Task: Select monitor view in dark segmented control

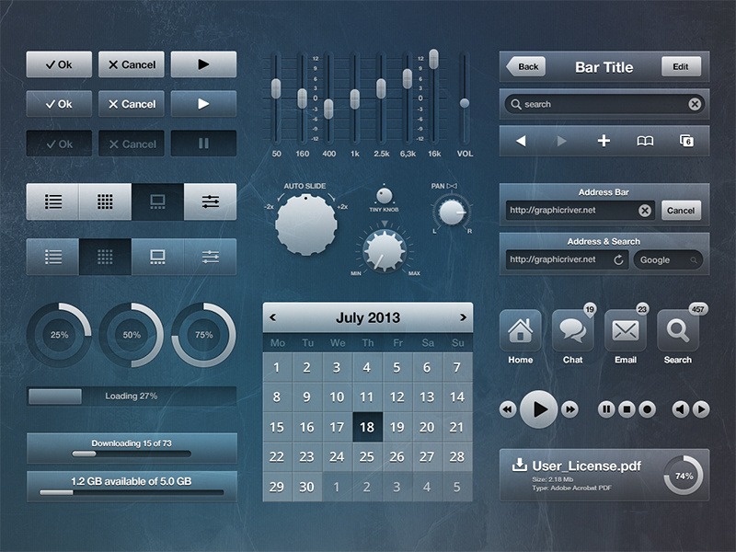Action: (157, 257)
